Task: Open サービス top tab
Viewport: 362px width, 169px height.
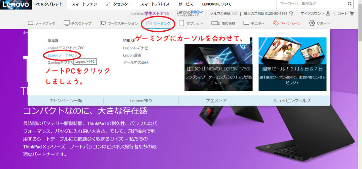Action: (186, 4)
